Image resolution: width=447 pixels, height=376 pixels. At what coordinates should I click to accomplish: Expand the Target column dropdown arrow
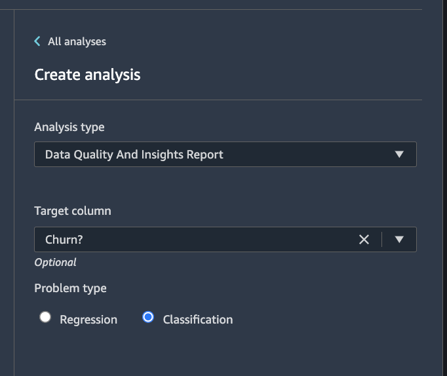(x=399, y=240)
